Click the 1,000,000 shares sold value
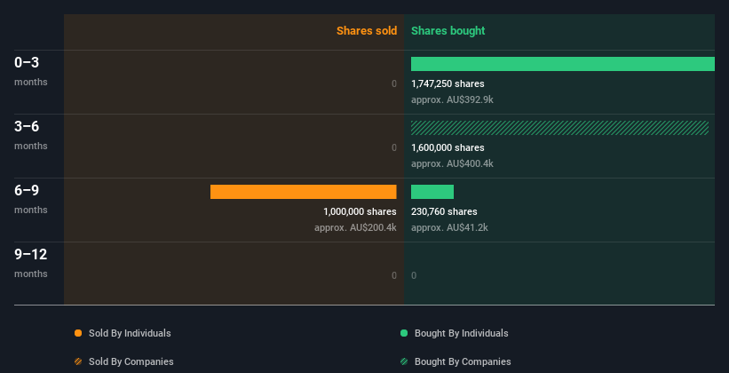729x373 pixels. tap(360, 211)
